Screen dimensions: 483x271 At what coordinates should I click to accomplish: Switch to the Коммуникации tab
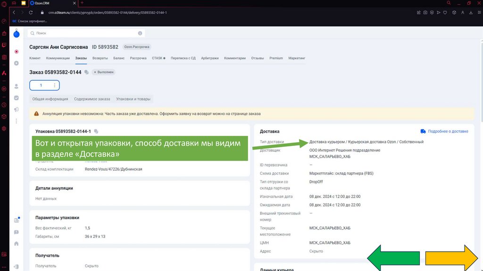58,58
